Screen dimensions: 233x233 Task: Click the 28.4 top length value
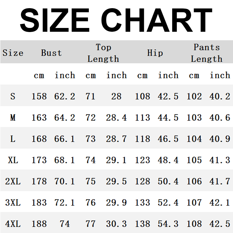[116, 118]
